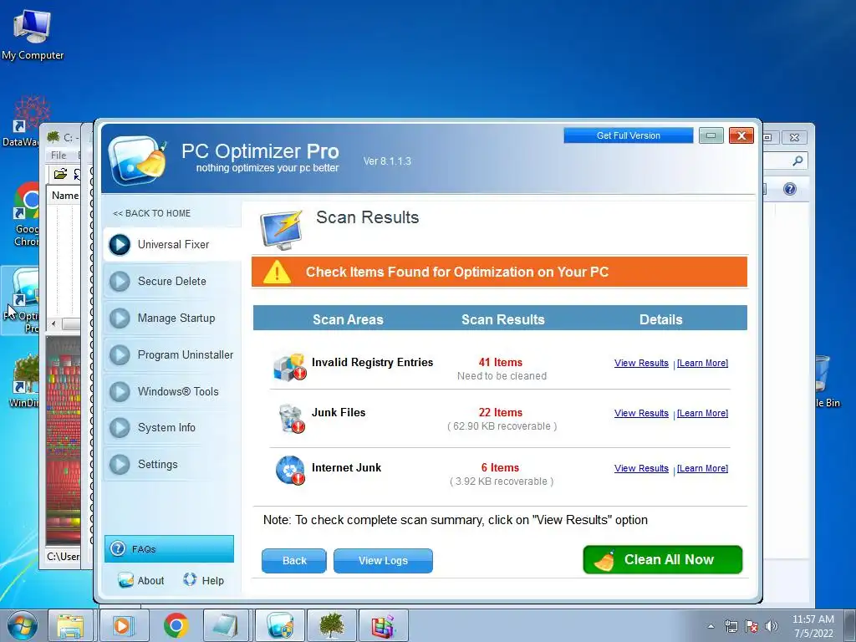View Results for Internet Junk

tap(641, 468)
